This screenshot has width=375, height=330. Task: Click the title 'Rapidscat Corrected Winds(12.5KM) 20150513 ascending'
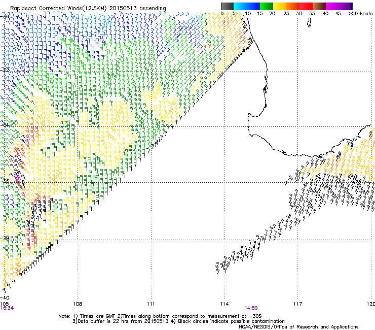[x=88, y=9]
